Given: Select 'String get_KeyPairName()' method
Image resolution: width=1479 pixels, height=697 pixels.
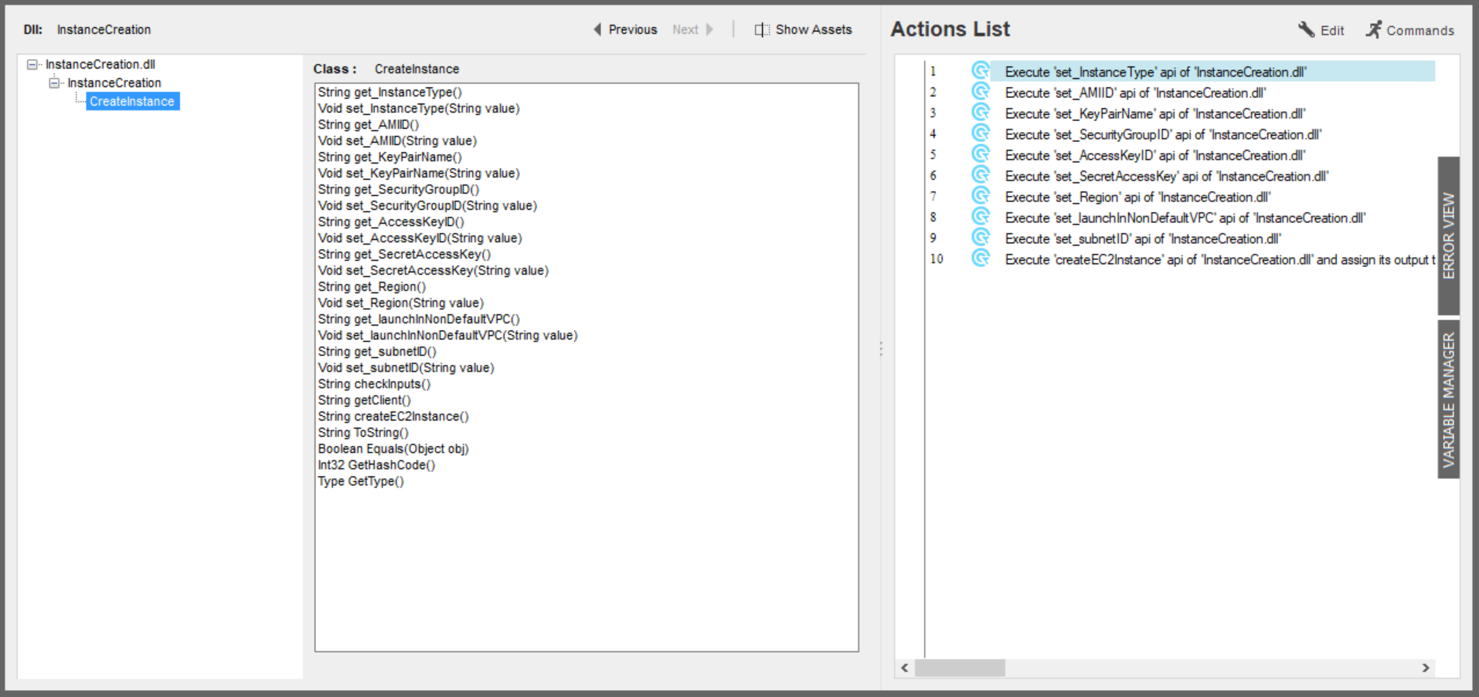Looking at the screenshot, I should (390, 157).
